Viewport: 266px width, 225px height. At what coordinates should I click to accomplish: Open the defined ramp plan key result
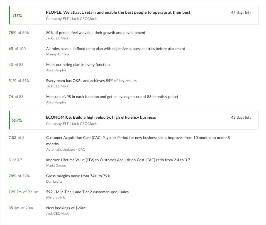pyautogui.click(x=116, y=49)
